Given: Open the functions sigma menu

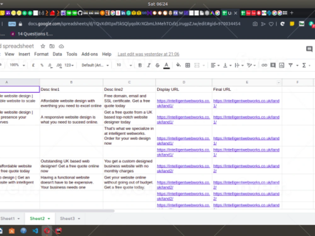Looking at the screenshot, I should pyautogui.click(x=304, y=65).
